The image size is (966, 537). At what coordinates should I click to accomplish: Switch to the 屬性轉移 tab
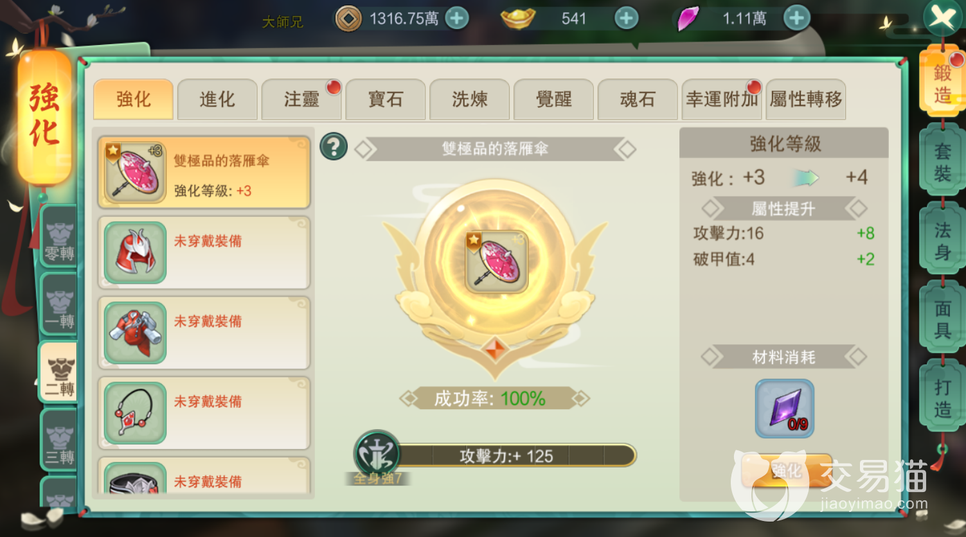(805, 100)
